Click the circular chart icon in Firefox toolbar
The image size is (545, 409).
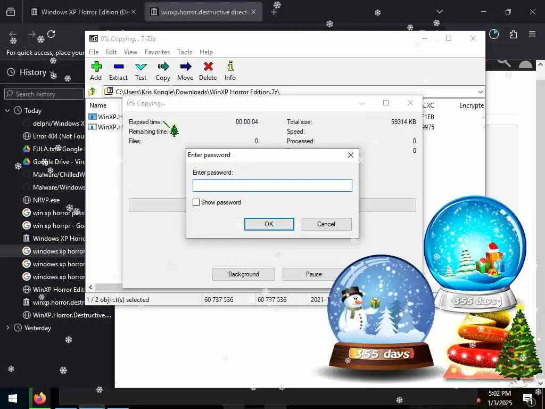tap(494, 34)
